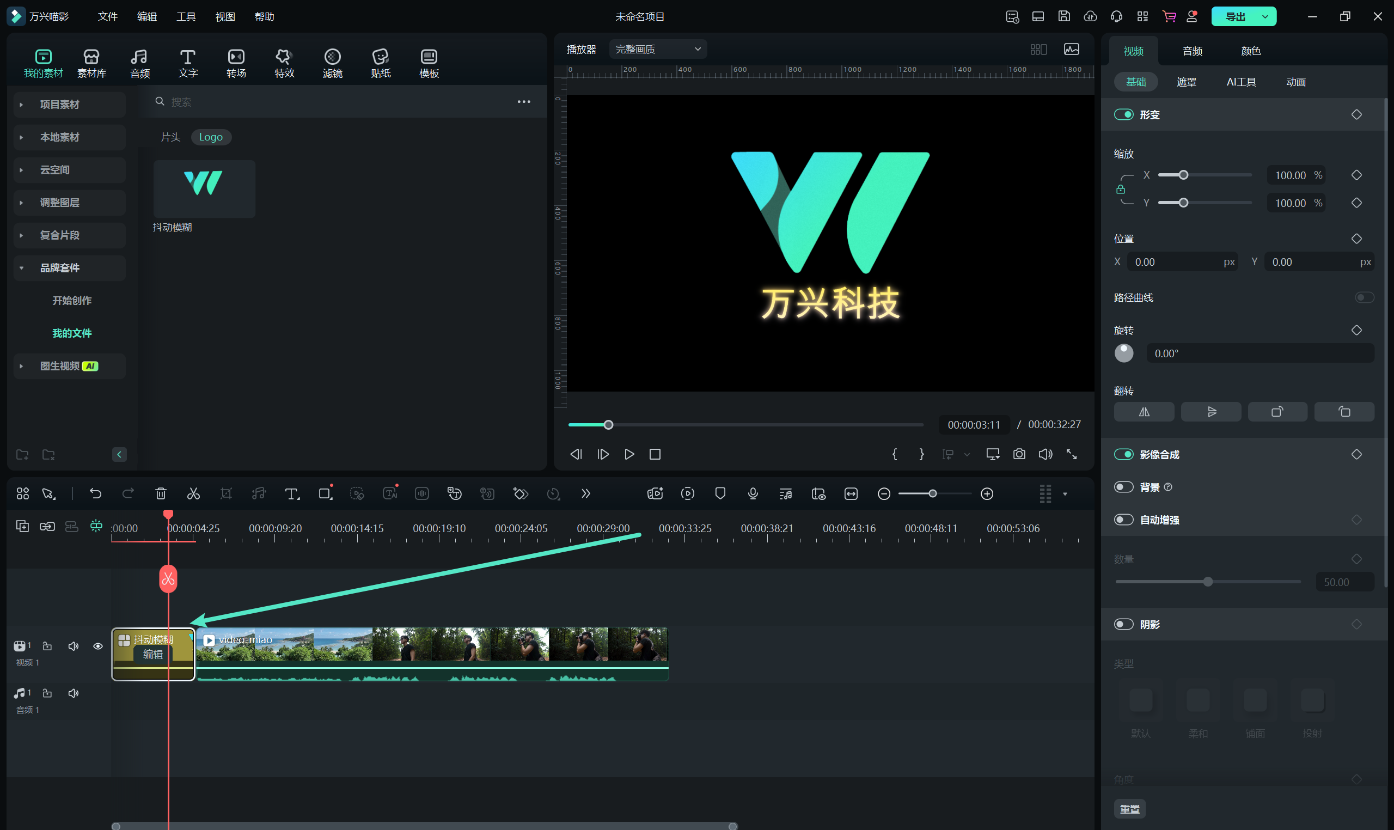The image size is (1394, 830).
Task: Select the split (scissors) tool in timeline toolbar
Action: (x=193, y=493)
